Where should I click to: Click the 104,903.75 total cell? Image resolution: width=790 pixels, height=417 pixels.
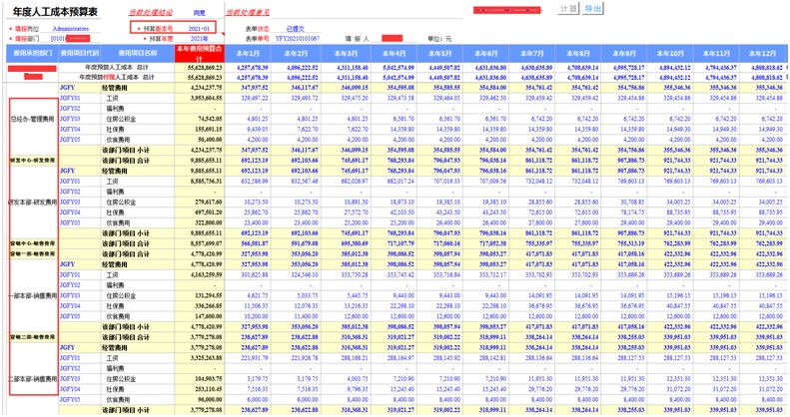(200, 379)
